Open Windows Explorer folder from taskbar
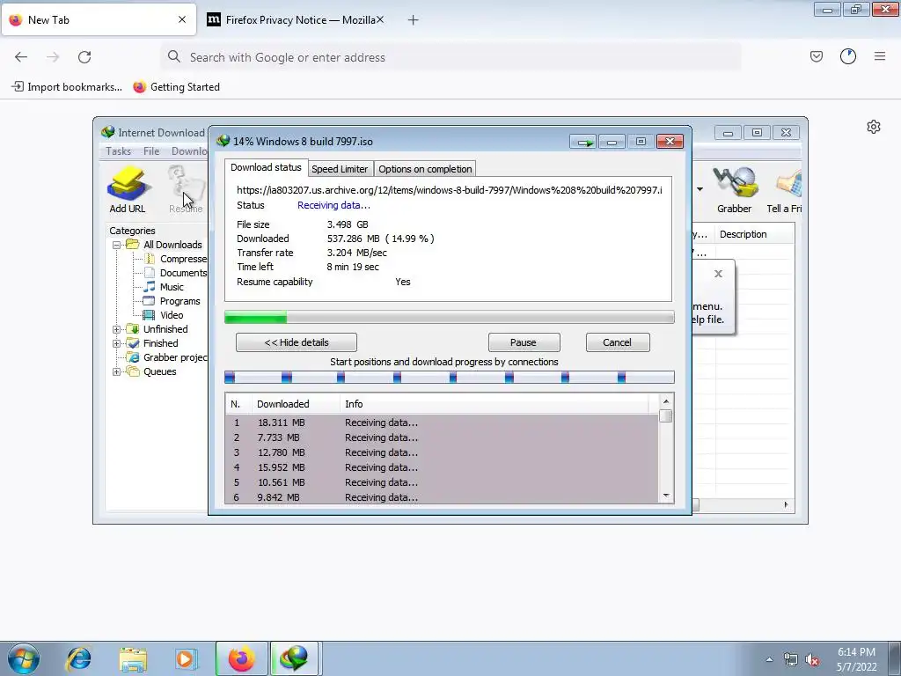Screen dimensions: 901x676 point(133,658)
